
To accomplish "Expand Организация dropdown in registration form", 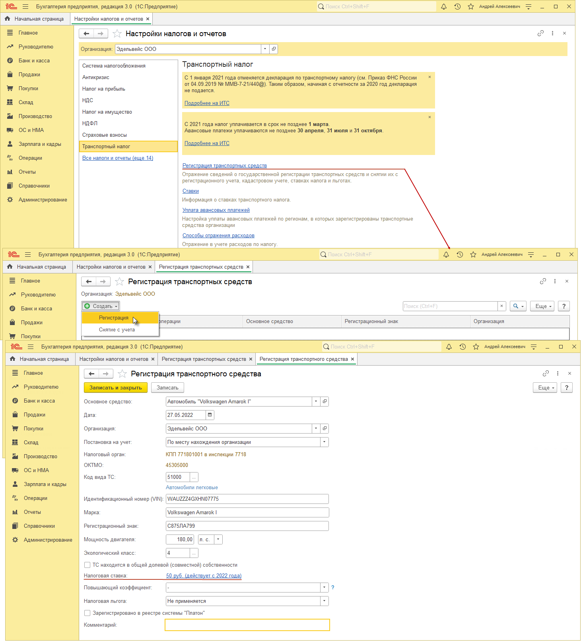I will (x=316, y=428).
